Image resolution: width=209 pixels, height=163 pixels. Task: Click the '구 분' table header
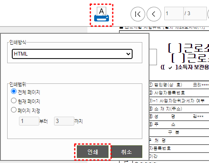[x=174, y=132]
